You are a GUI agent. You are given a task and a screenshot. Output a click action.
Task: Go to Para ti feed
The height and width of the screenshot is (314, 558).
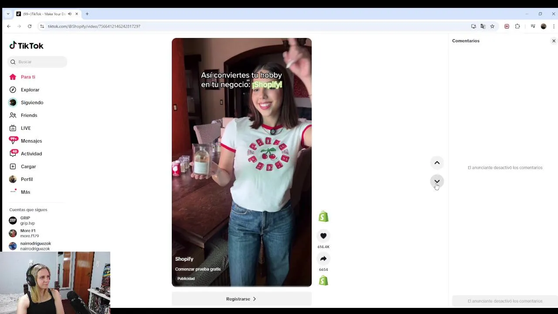[x=28, y=77]
